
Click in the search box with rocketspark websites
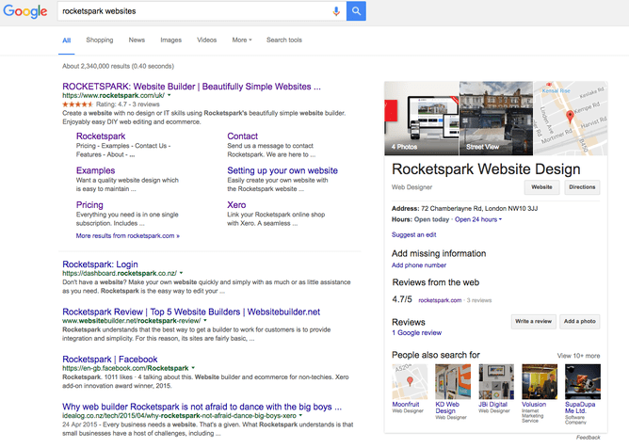click(188, 11)
